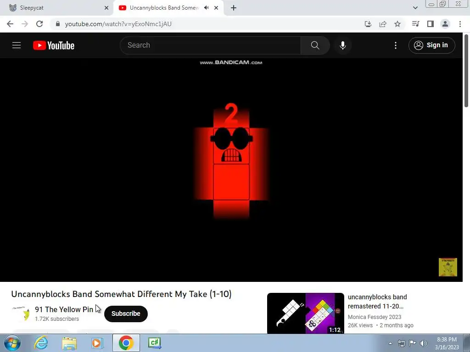Expand tab search dropdown chevron

pyautogui.click(x=415, y=8)
